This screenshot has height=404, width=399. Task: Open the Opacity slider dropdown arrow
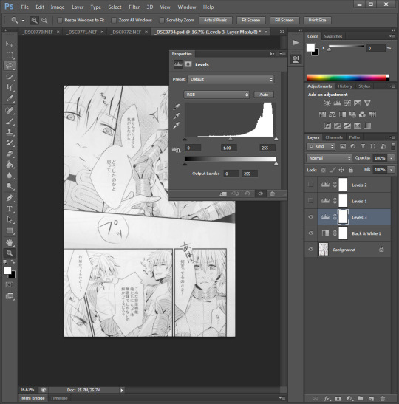(392, 158)
